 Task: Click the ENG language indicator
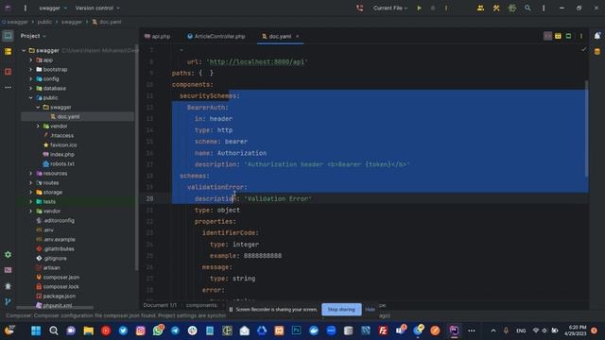tap(521, 331)
